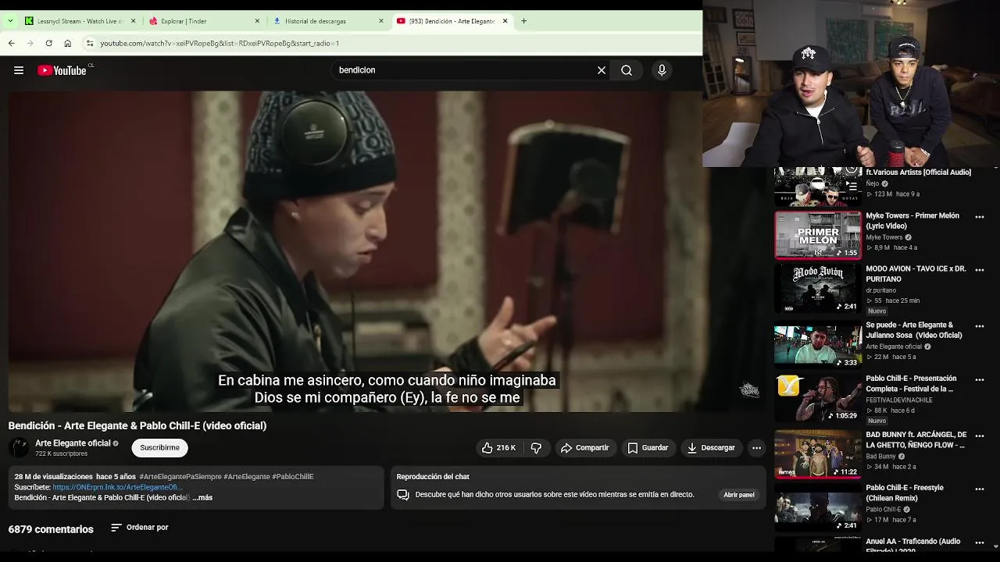
Task: Dislike the video with thumbs-down icon
Action: (537, 448)
